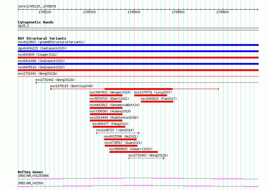This screenshot has width=267, height=190.
Task: Click ruler position 1745400
Action: (x=134, y=12)
